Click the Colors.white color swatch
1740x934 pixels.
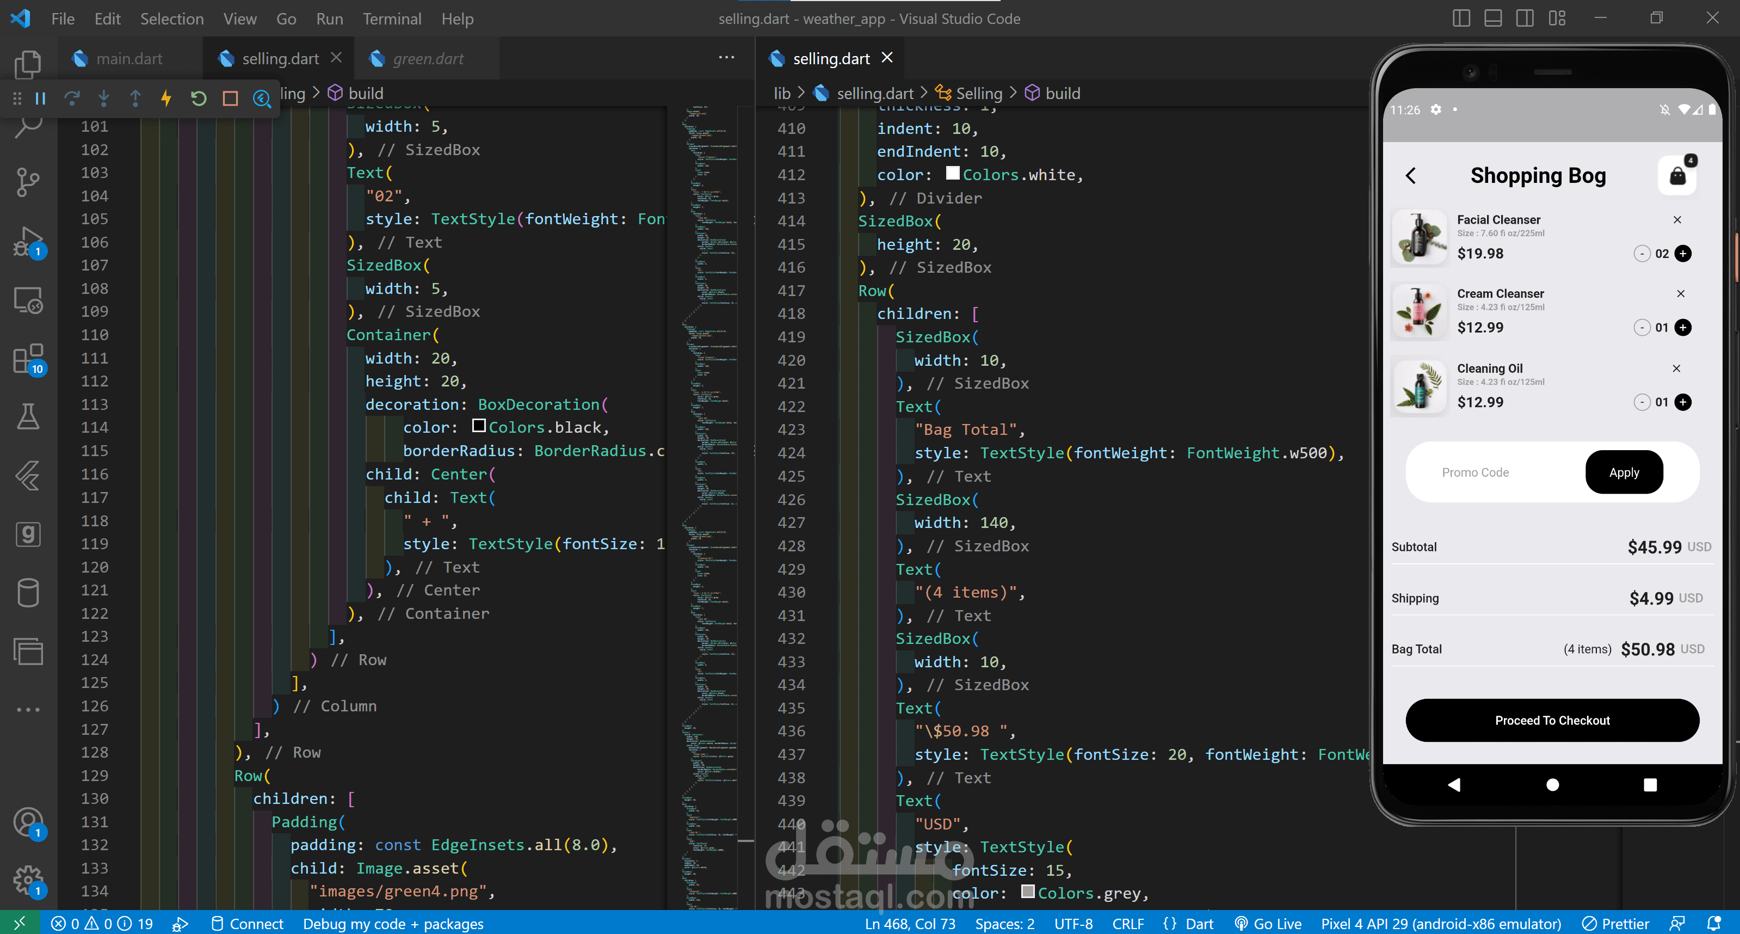click(x=952, y=174)
